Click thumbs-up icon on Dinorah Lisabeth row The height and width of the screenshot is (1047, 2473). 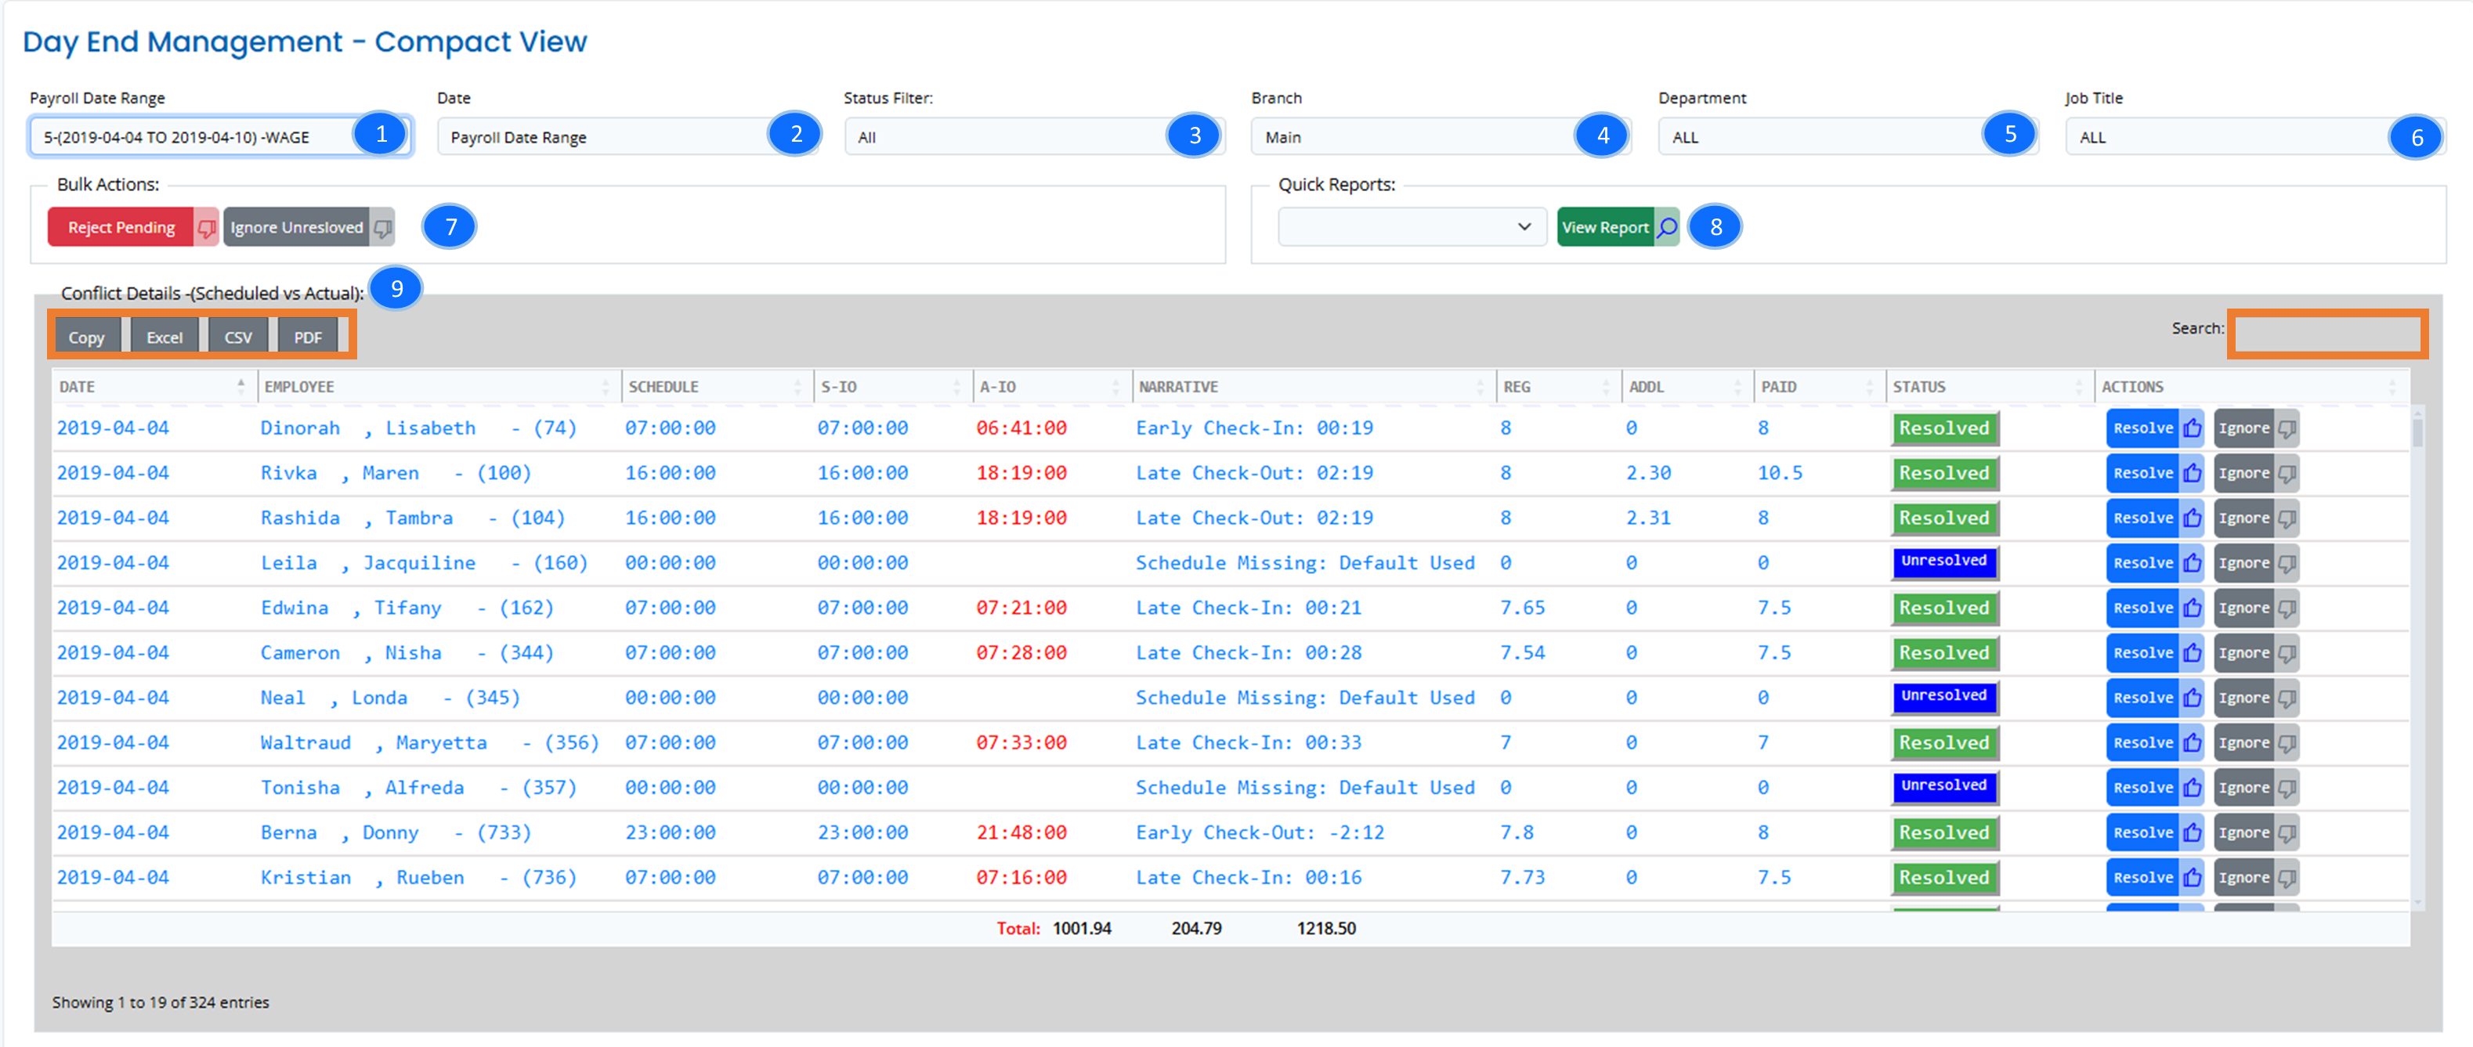tap(2192, 428)
